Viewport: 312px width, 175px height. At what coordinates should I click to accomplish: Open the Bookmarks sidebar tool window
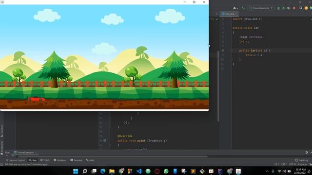tap(2, 148)
